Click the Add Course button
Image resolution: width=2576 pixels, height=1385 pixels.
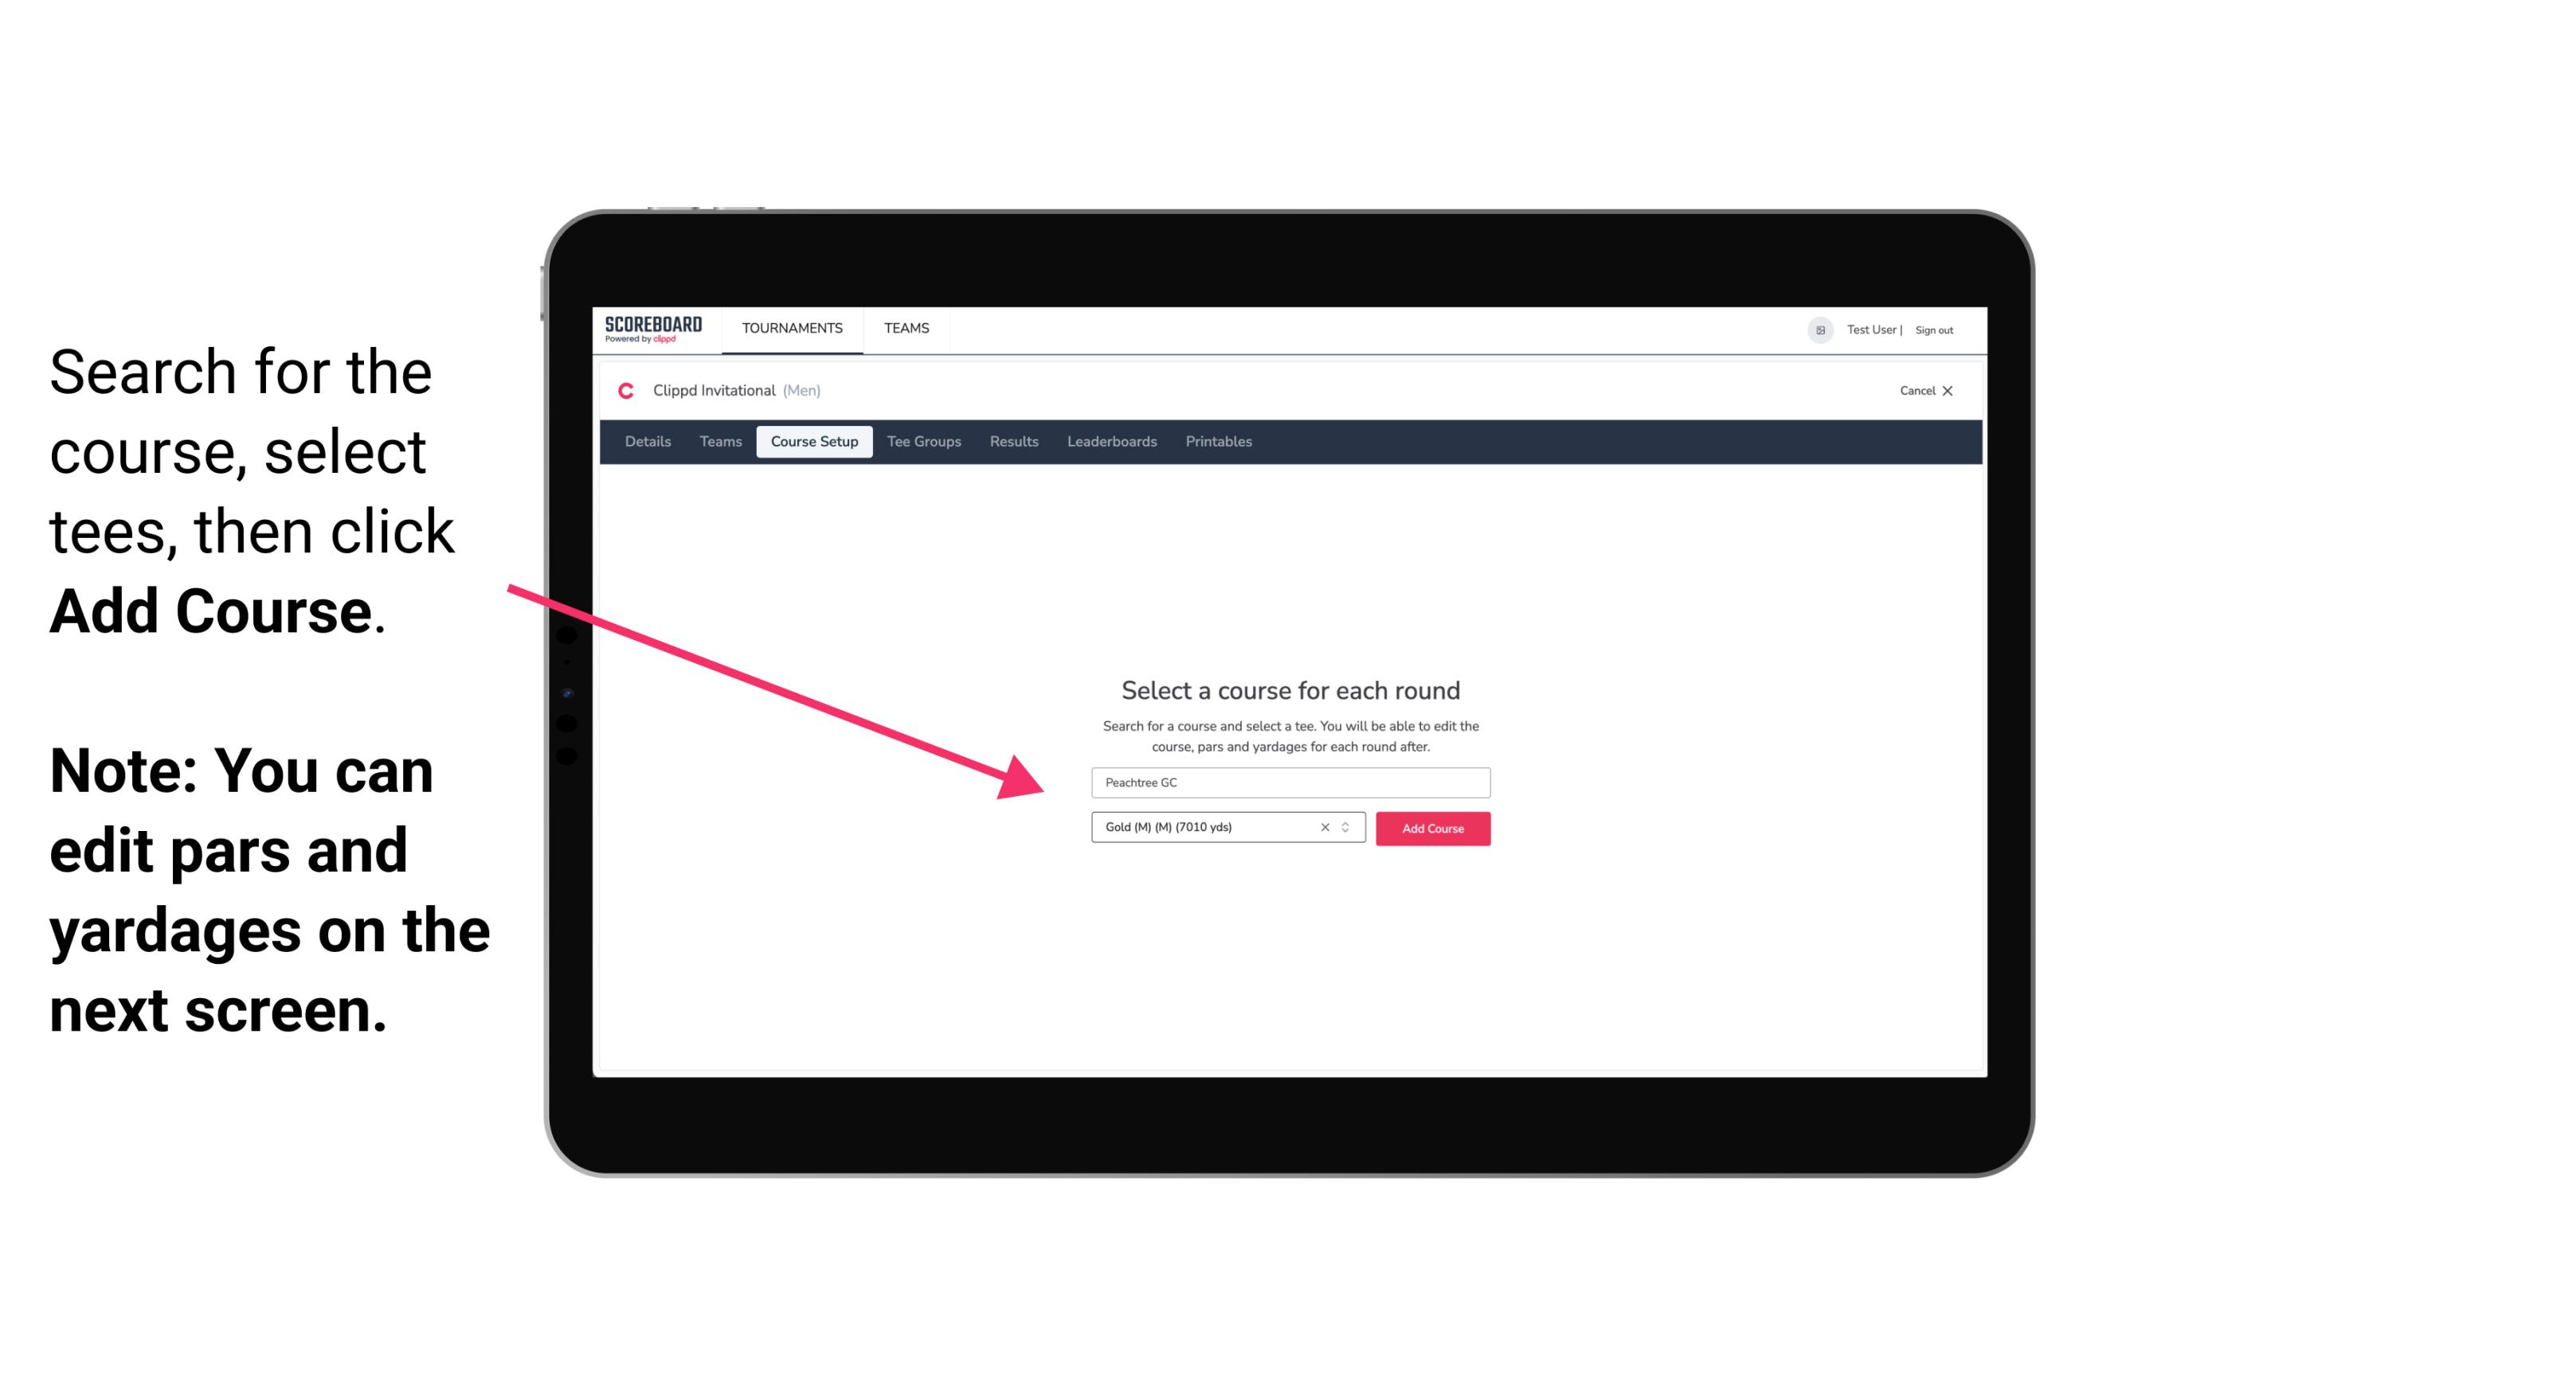point(1430,829)
